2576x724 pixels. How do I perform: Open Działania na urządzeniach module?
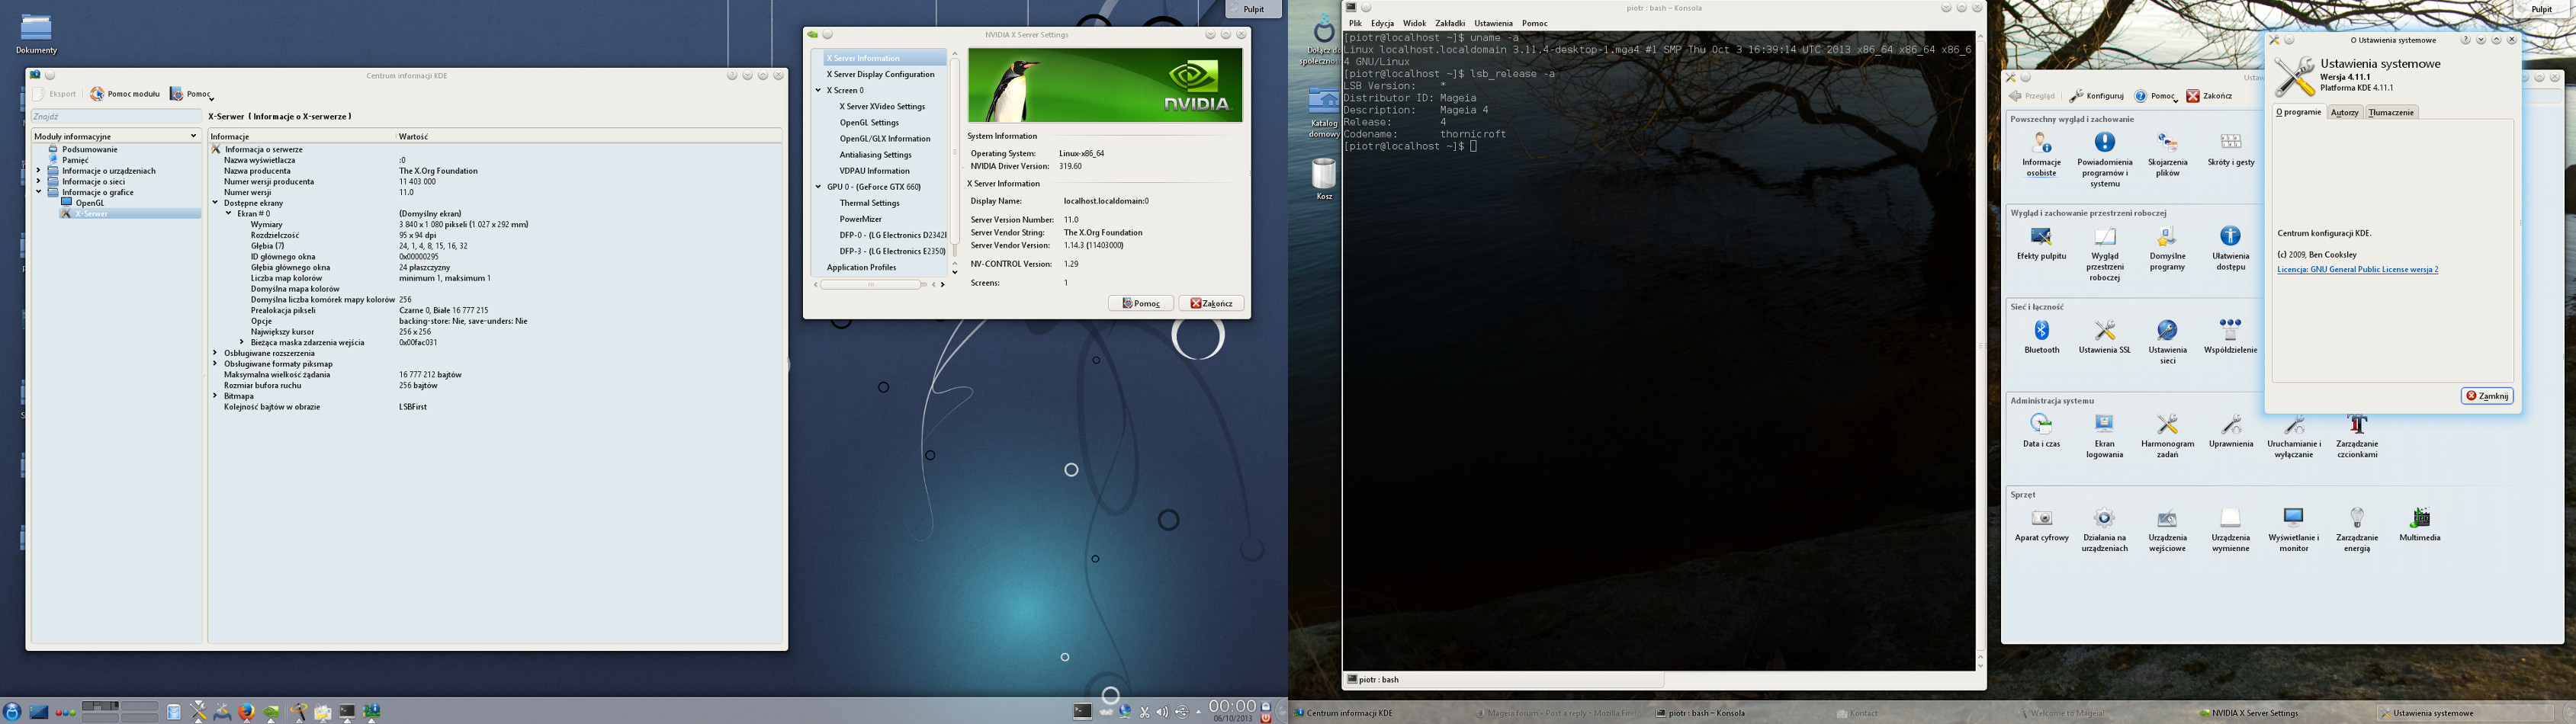(x=2104, y=530)
